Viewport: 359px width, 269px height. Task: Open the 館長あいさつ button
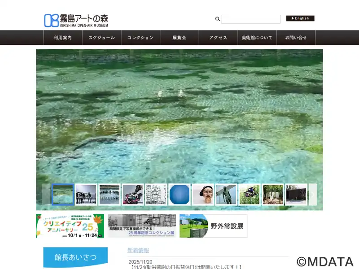tap(75, 257)
